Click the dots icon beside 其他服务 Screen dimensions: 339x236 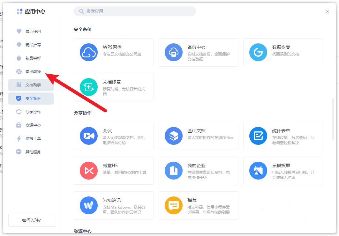tap(19, 152)
